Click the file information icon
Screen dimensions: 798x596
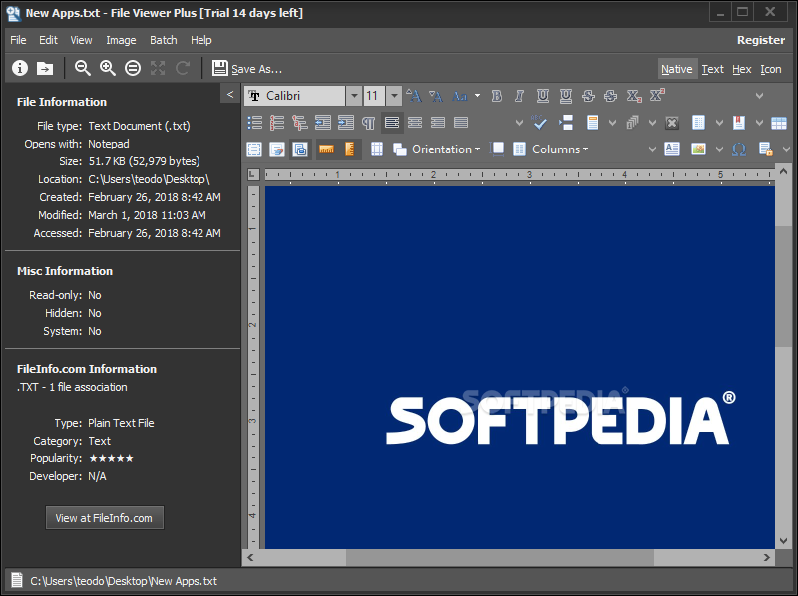click(19, 68)
